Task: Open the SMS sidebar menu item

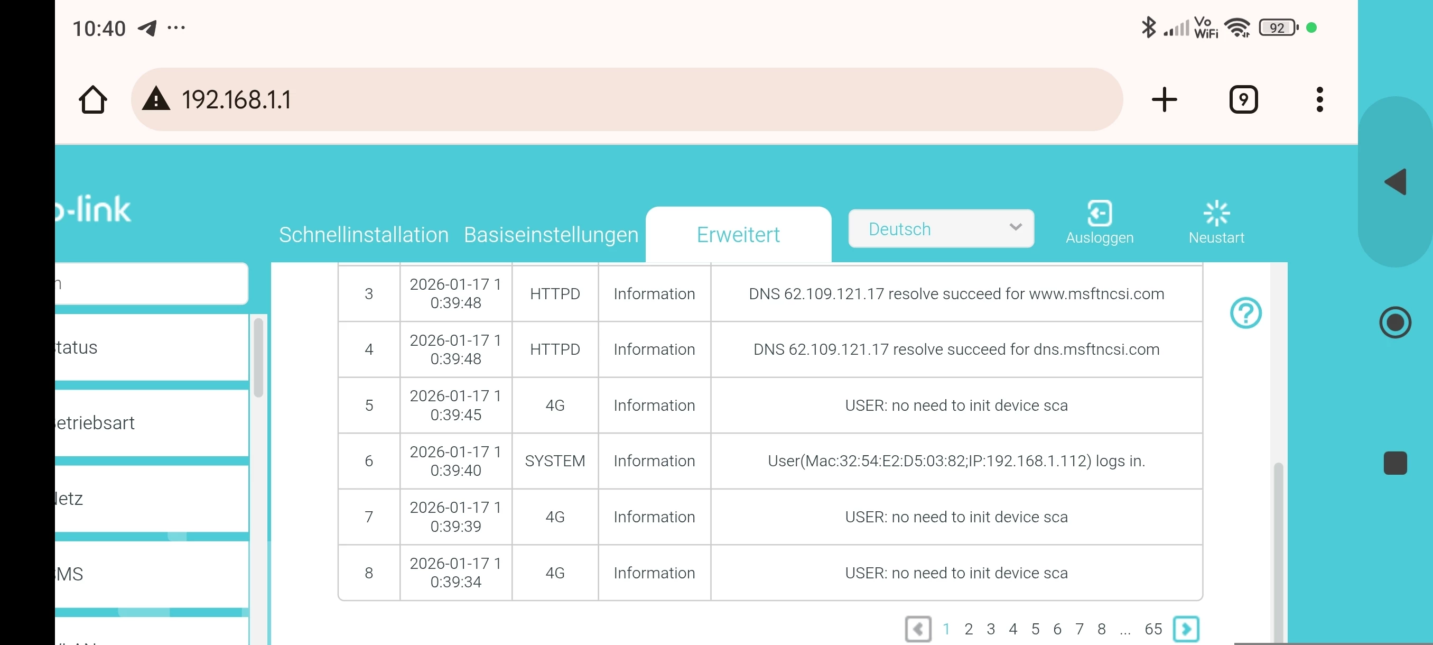Action: coord(150,573)
